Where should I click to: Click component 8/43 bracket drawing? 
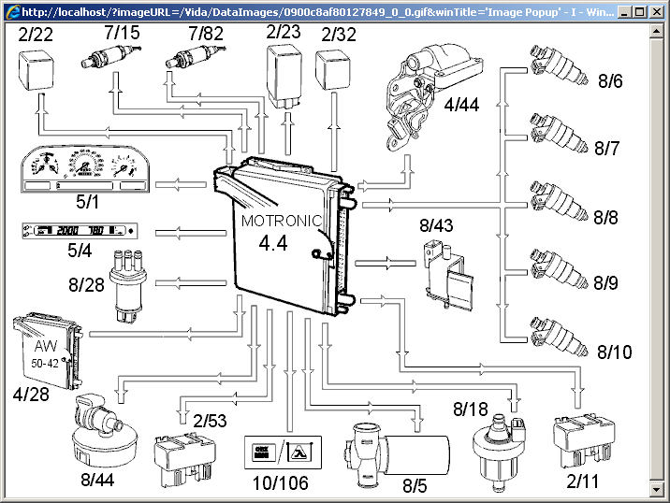pyautogui.click(x=448, y=275)
